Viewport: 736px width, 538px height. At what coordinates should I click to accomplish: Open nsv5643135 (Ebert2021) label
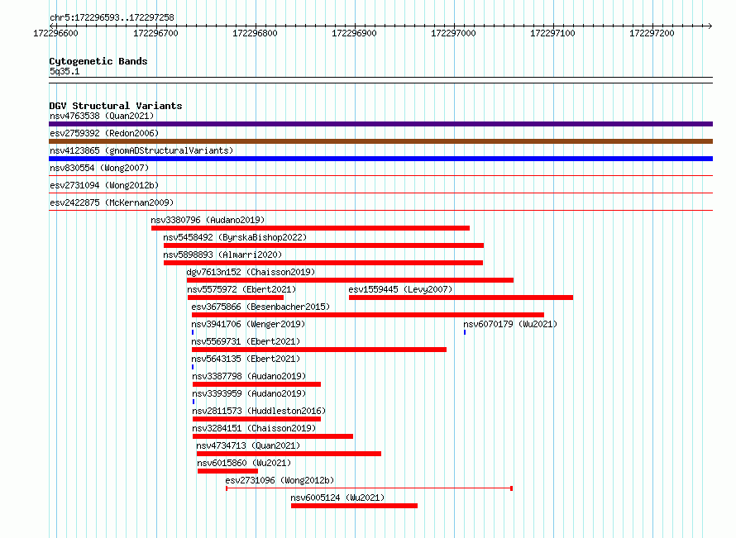246,359
